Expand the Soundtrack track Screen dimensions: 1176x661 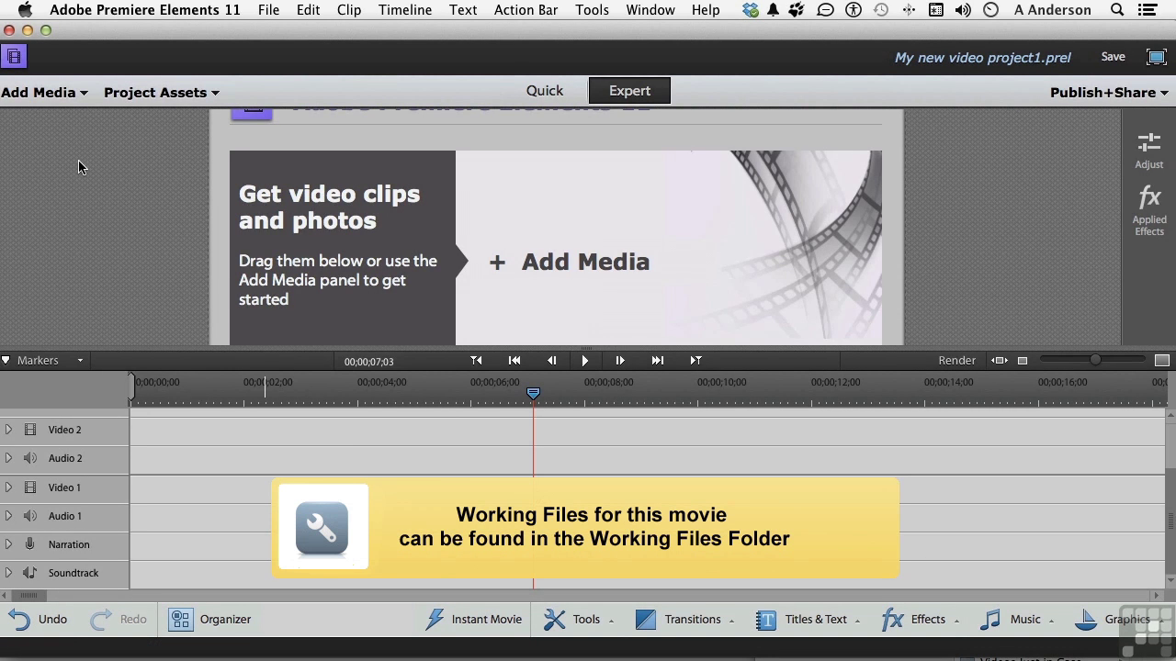coord(8,573)
